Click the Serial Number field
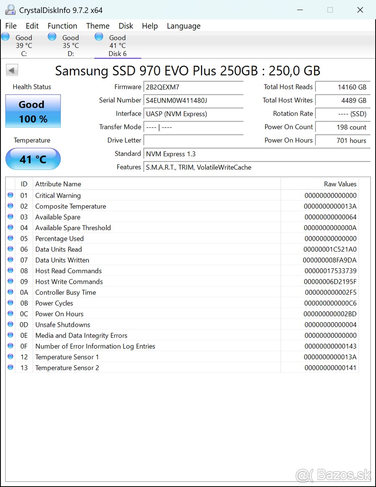Screen dimensions: 376x487 coord(193,101)
